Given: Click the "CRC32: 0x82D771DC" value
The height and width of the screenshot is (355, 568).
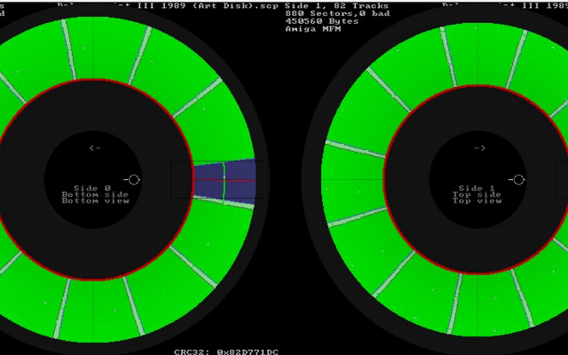Looking at the screenshot, I should point(226,351).
